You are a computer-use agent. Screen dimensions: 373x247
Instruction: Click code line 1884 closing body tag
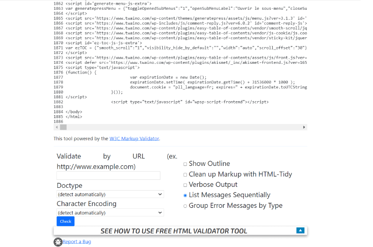point(74,112)
